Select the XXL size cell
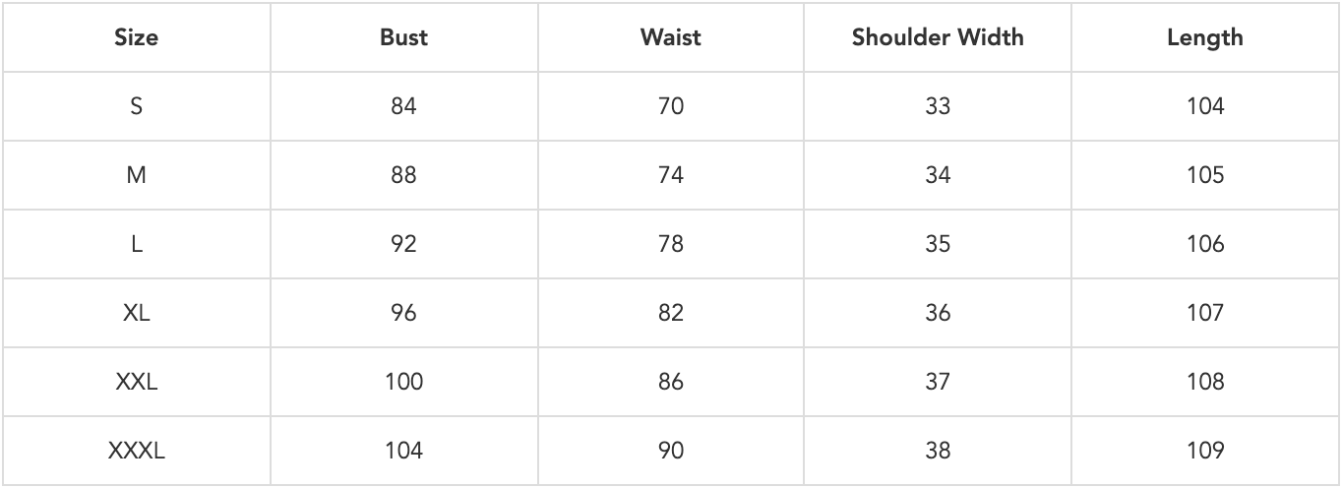This screenshot has height=488, width=1342. [137, 382]
